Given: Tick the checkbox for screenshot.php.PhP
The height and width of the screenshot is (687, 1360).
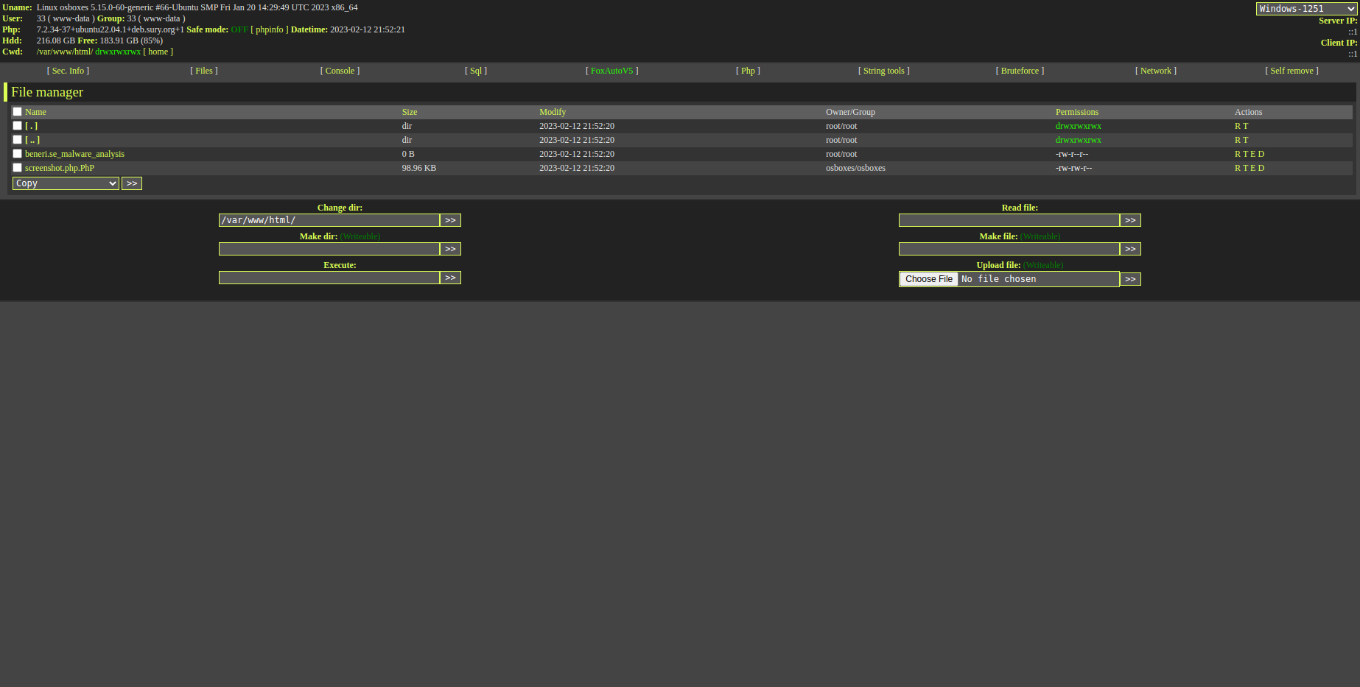Looking at the screenshot, I should point(17,168).
